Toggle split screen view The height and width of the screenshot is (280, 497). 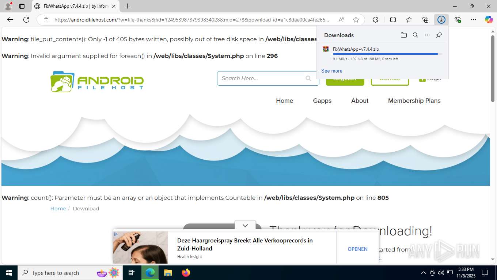coord(393,20)
